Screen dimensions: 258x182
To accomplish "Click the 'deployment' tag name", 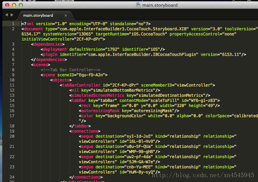I will coord(55,49).
